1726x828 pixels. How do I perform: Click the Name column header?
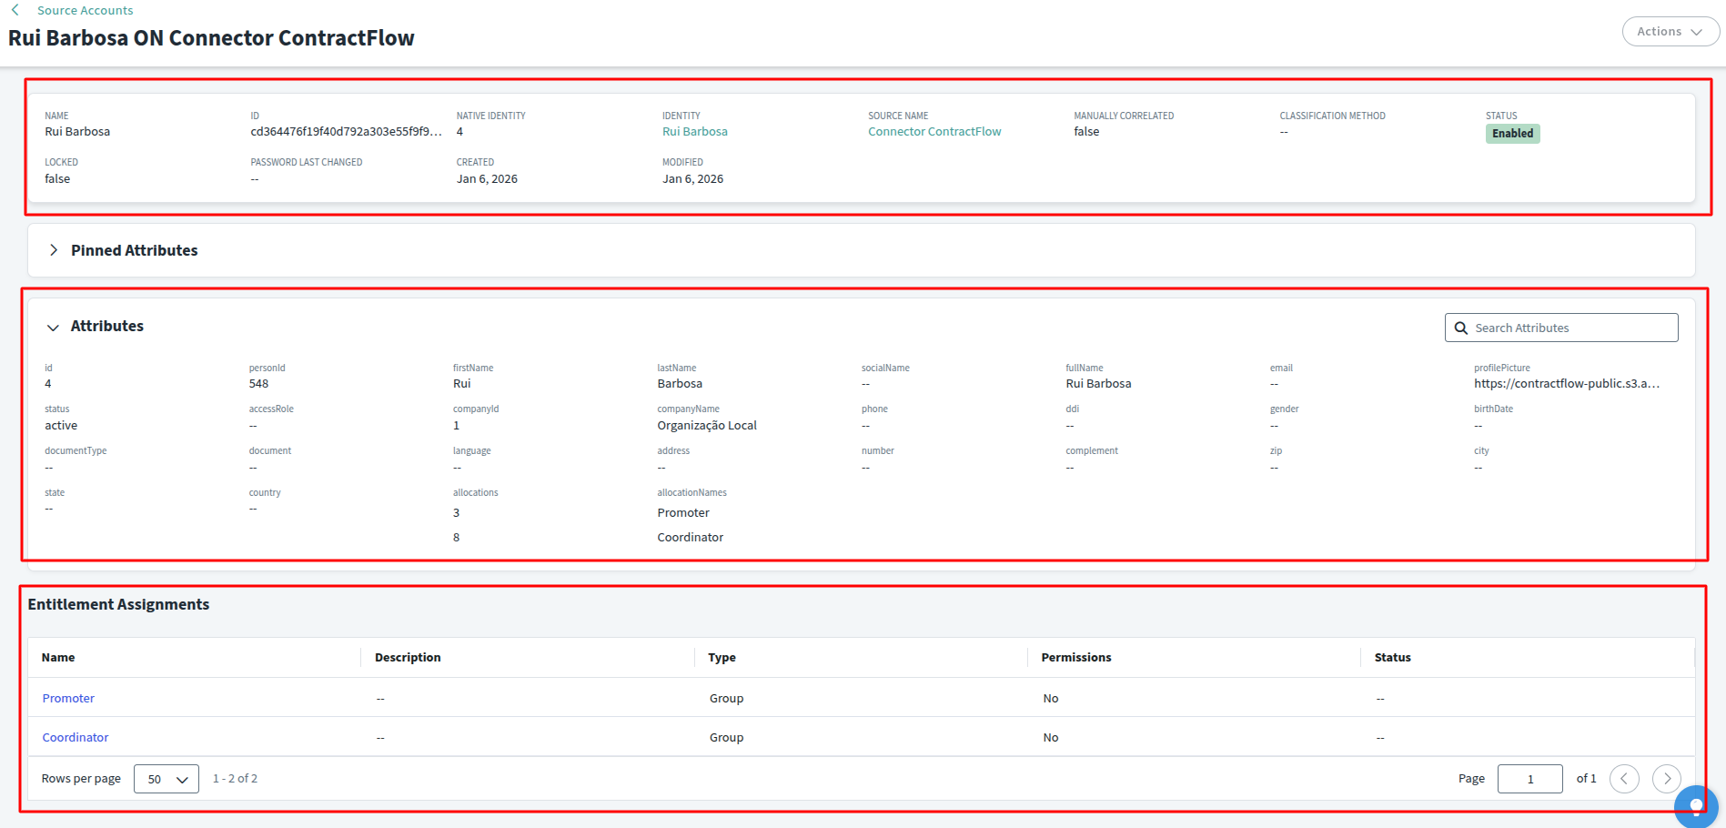(x=58, y=658)
